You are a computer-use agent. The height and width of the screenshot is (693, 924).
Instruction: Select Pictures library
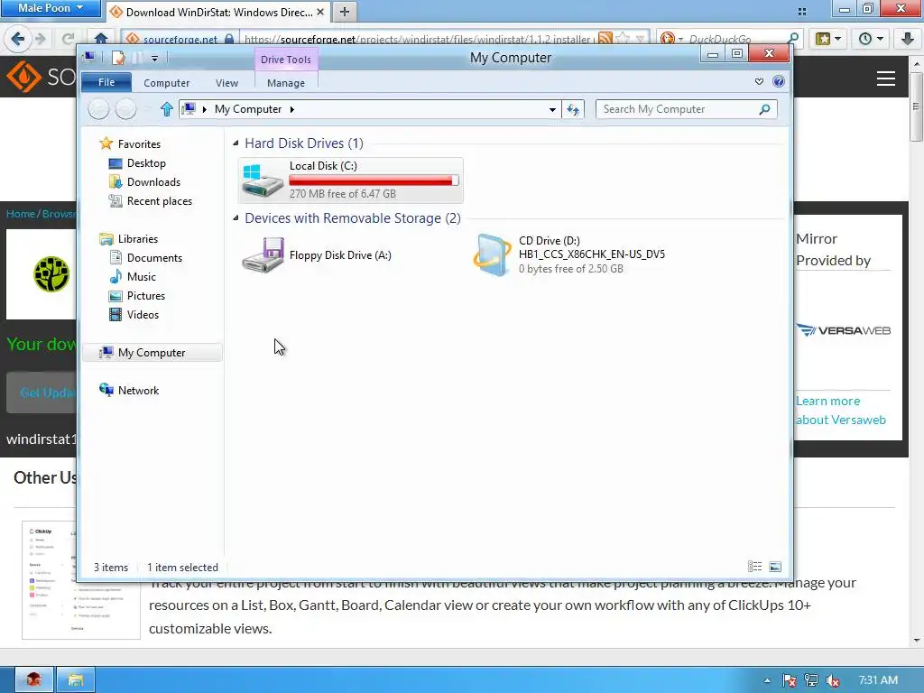(145, 295)
